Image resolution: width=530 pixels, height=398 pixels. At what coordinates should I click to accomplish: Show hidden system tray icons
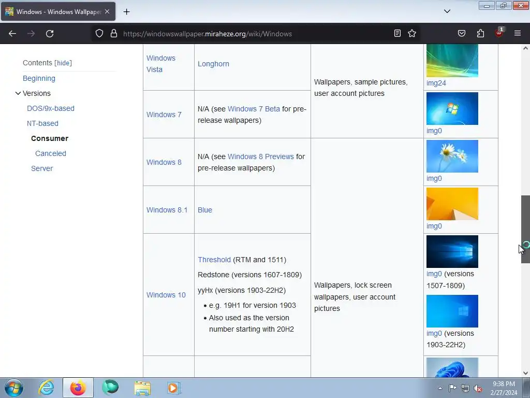440,388
